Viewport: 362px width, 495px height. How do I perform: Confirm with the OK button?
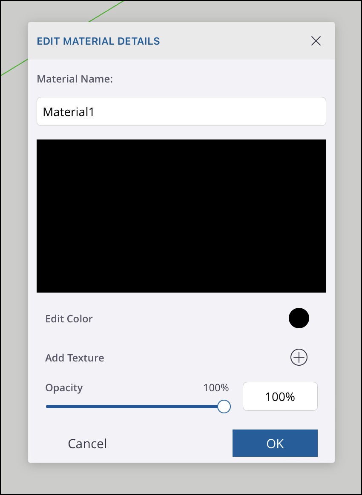click(x=275, y=443)
